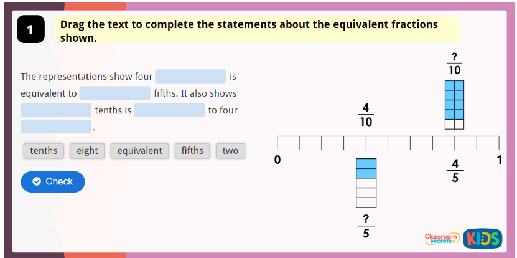Click the Check button
The width and height of the screenshot is (517, 258).
click(x=52, y=181)
